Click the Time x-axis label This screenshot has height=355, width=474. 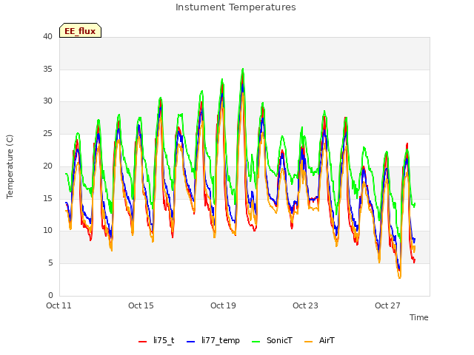tap(418, 317)
